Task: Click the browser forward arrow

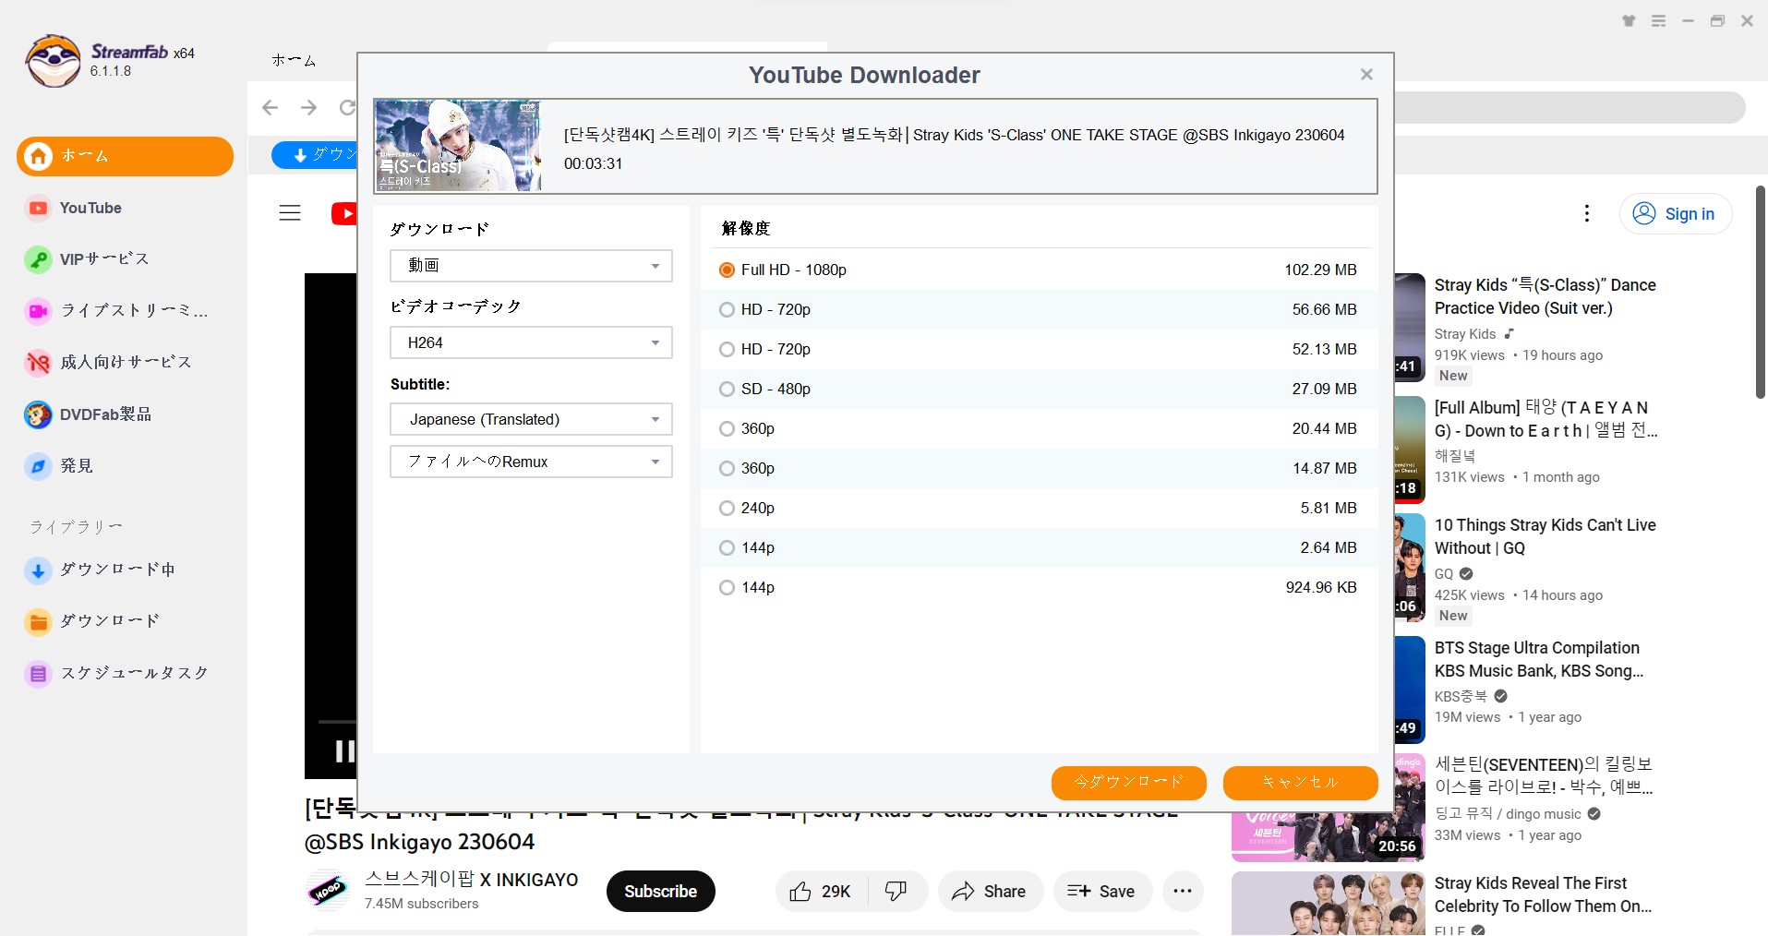Action: click(308, 108)
